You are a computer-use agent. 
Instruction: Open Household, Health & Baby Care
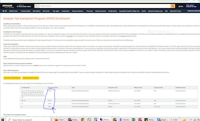(x=129, y=11)
